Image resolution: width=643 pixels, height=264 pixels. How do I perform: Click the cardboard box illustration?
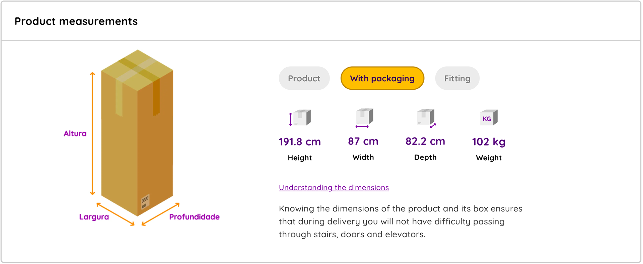137,133
